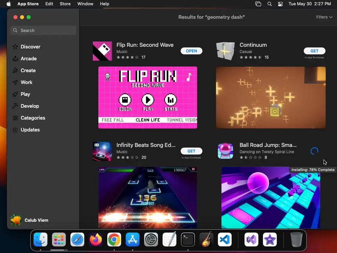
Task: Open Launchpad from the Dock
Action: [59, 239]
